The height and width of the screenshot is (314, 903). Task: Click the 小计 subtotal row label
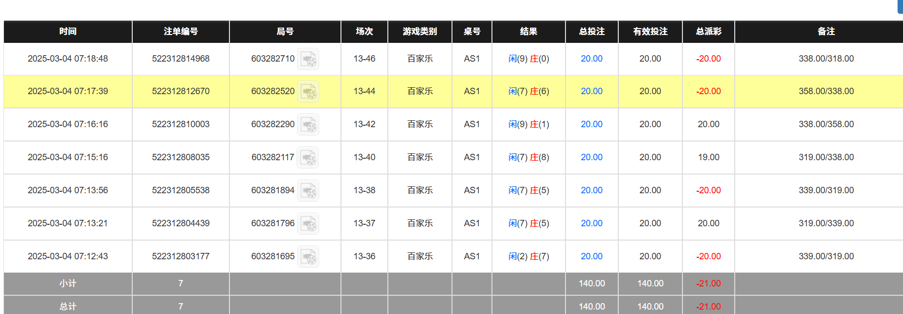coord(68,283)
